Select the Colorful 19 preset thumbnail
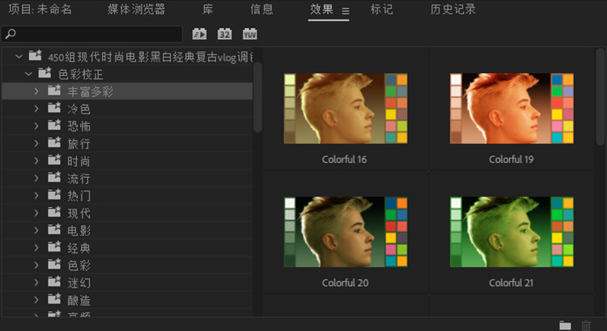Screen dimensions: 607x331 point(511,108)
